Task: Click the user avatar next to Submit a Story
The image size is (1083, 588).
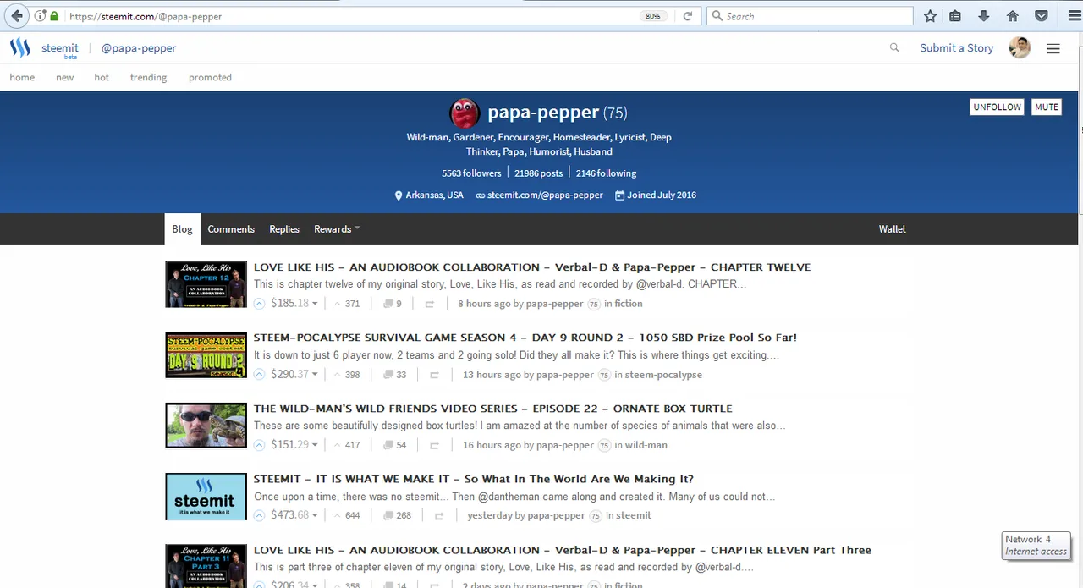Action: click(1020, 48)
